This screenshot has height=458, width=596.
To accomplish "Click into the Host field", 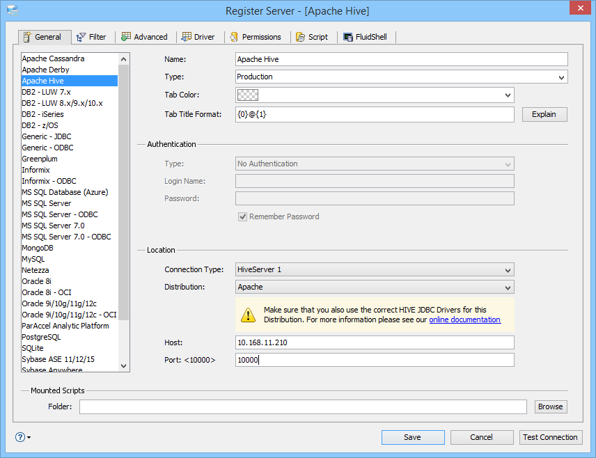I will click(375, 342).
